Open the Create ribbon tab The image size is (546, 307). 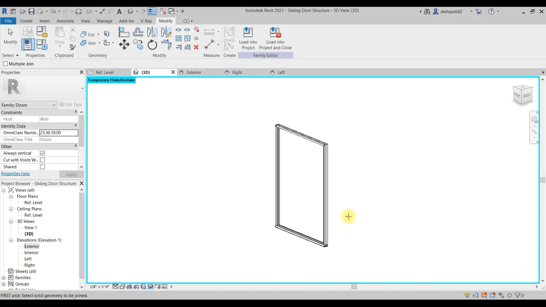[x=26, y=21]
